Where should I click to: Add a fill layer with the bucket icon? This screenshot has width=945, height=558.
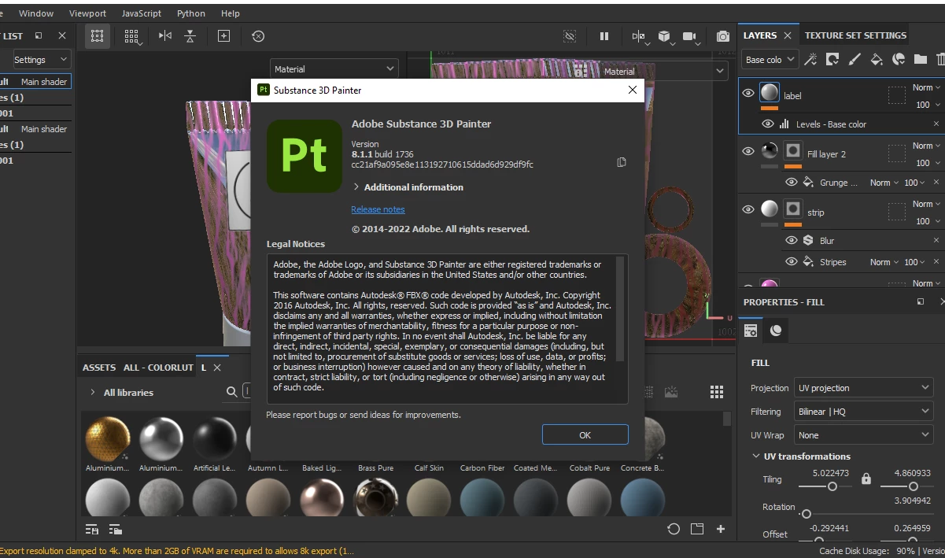[877, 59]
